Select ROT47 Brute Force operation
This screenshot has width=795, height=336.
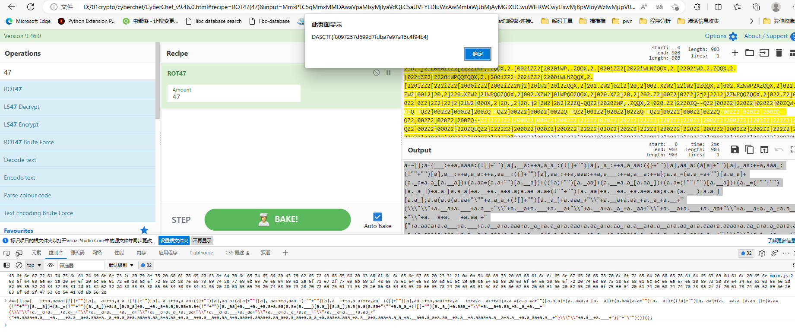(x=78, y=142)
